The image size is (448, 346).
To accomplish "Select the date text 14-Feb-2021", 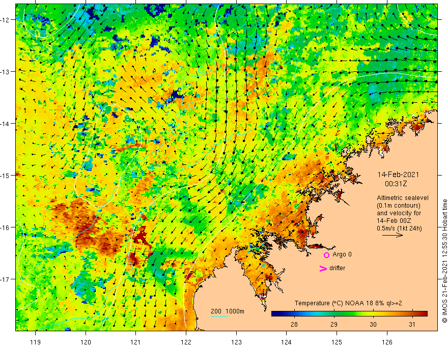I will [x=398, y=175].
